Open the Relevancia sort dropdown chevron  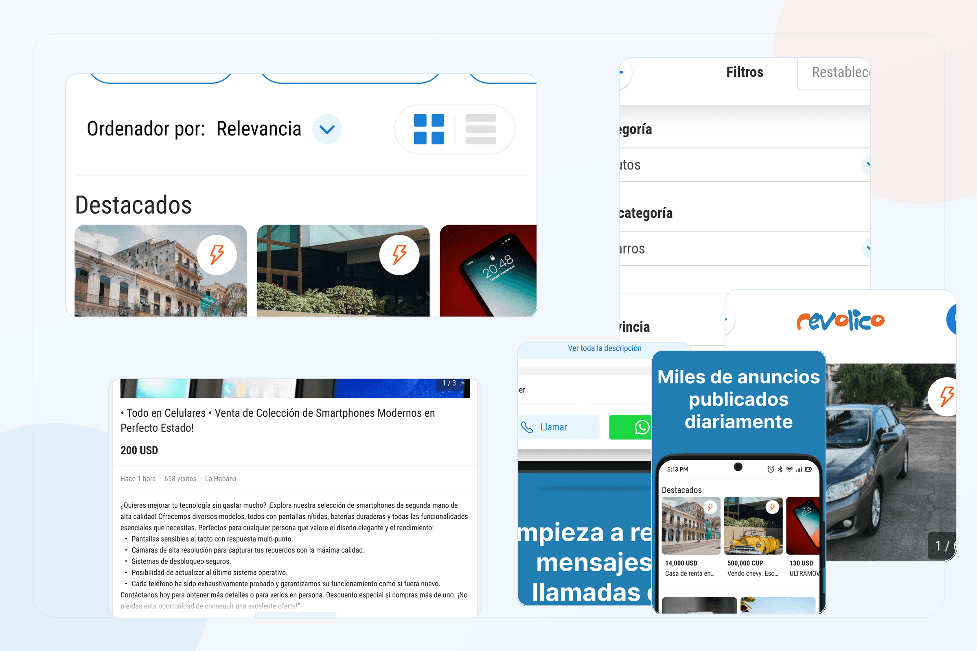tap(327, 129)
